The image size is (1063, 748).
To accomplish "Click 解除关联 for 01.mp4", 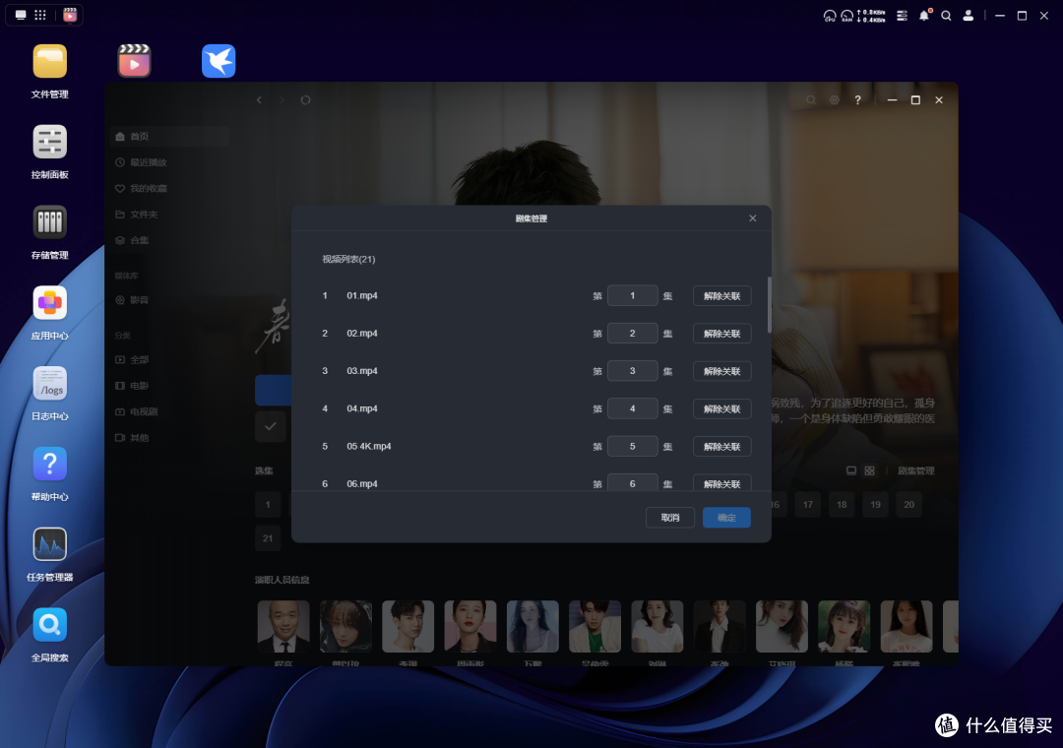I will [x=722, y=295].
